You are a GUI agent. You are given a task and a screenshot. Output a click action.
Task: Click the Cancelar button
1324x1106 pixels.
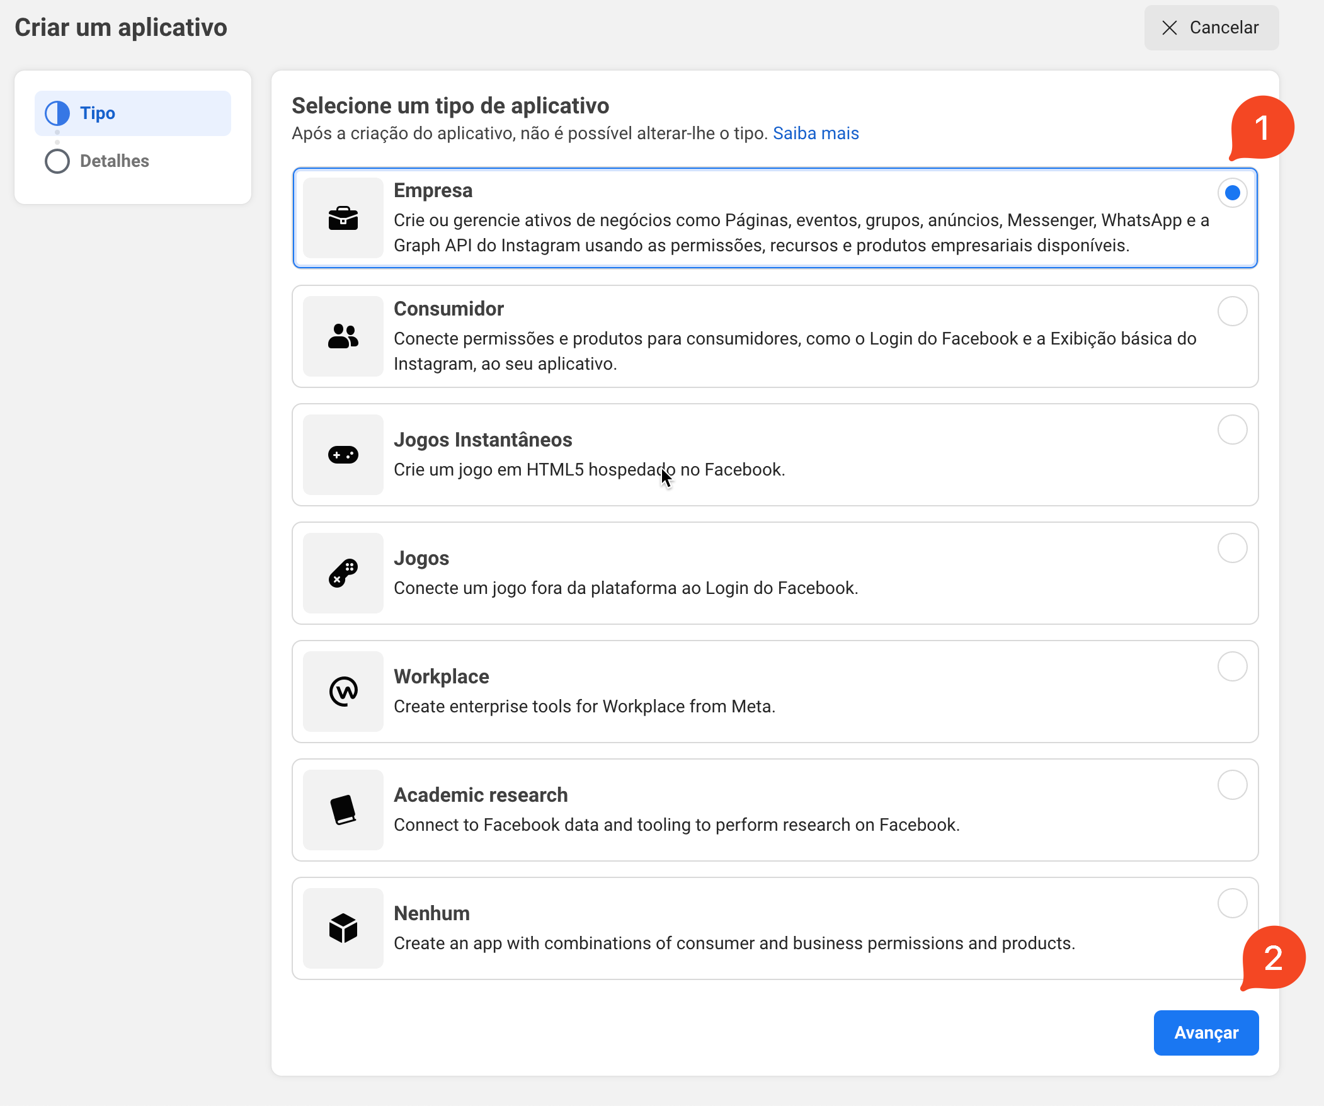point(1211,28)
